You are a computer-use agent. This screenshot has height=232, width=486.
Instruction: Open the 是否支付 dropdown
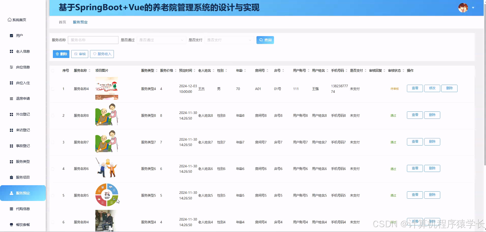click(x=229, y=40)
